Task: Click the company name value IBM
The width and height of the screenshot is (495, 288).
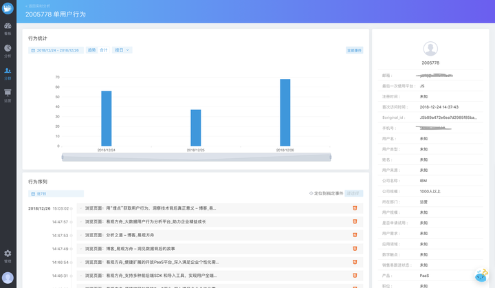Action: 423,181
